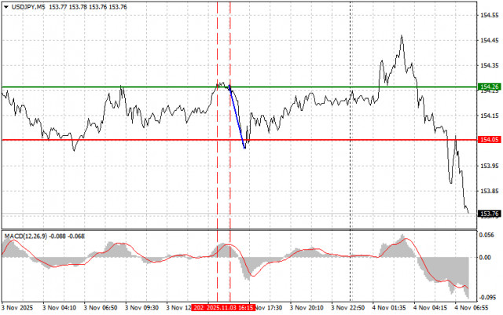Select the 154.35 price scale value
The height and width of the screenshot is (315, 503).
tap(490, 65)
